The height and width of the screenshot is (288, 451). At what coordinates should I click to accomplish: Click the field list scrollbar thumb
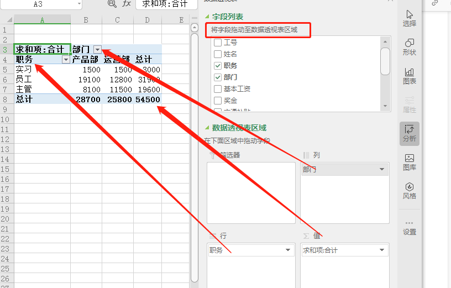click(385, 61)
